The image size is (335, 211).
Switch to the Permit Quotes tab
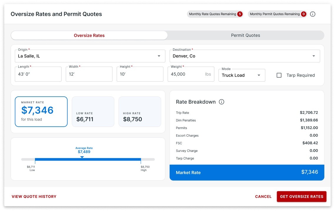(246, 35)
